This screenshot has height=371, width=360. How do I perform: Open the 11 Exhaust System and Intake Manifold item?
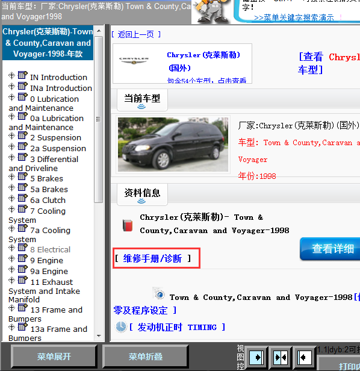pyautogui.click(x=44, y=291)
